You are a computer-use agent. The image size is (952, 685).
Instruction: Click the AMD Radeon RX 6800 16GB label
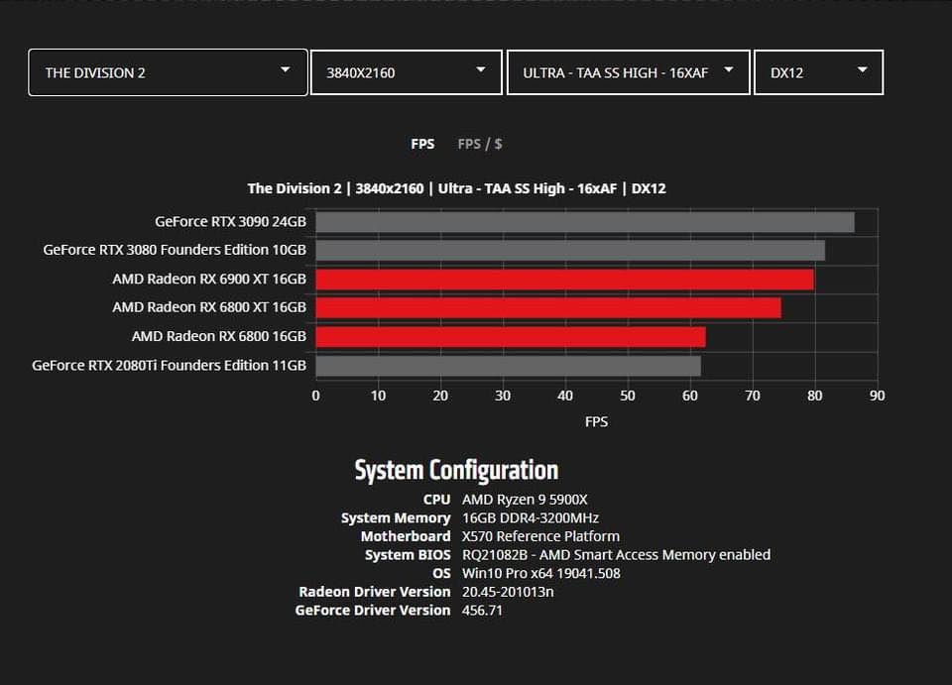tap(218, 336)
